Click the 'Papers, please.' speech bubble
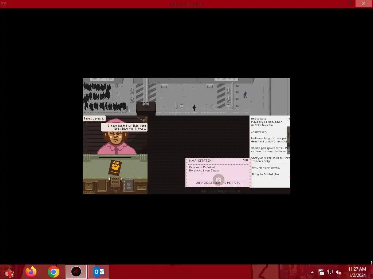This screenshot has width=373, height=279. [94, 118]
